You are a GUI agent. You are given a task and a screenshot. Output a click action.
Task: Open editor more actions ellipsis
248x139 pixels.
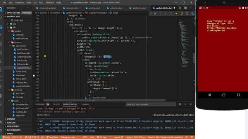(x=191, y=8)
